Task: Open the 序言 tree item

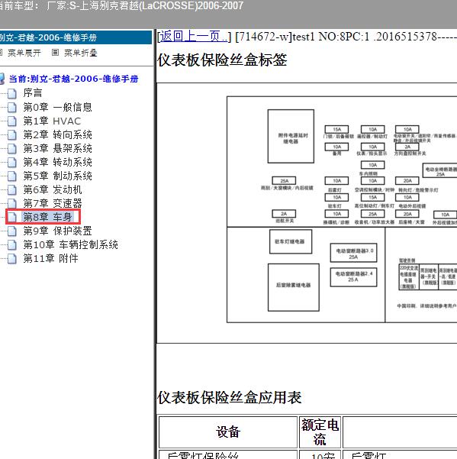Action: [x=33, y=93]
